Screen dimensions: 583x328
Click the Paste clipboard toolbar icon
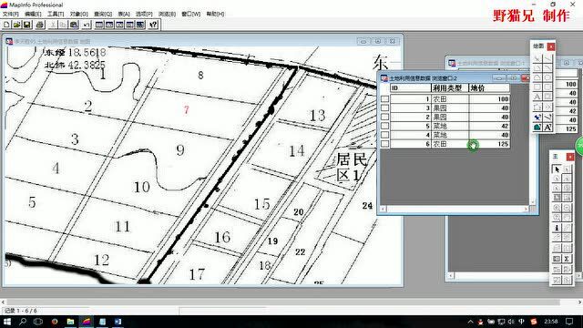74,25
